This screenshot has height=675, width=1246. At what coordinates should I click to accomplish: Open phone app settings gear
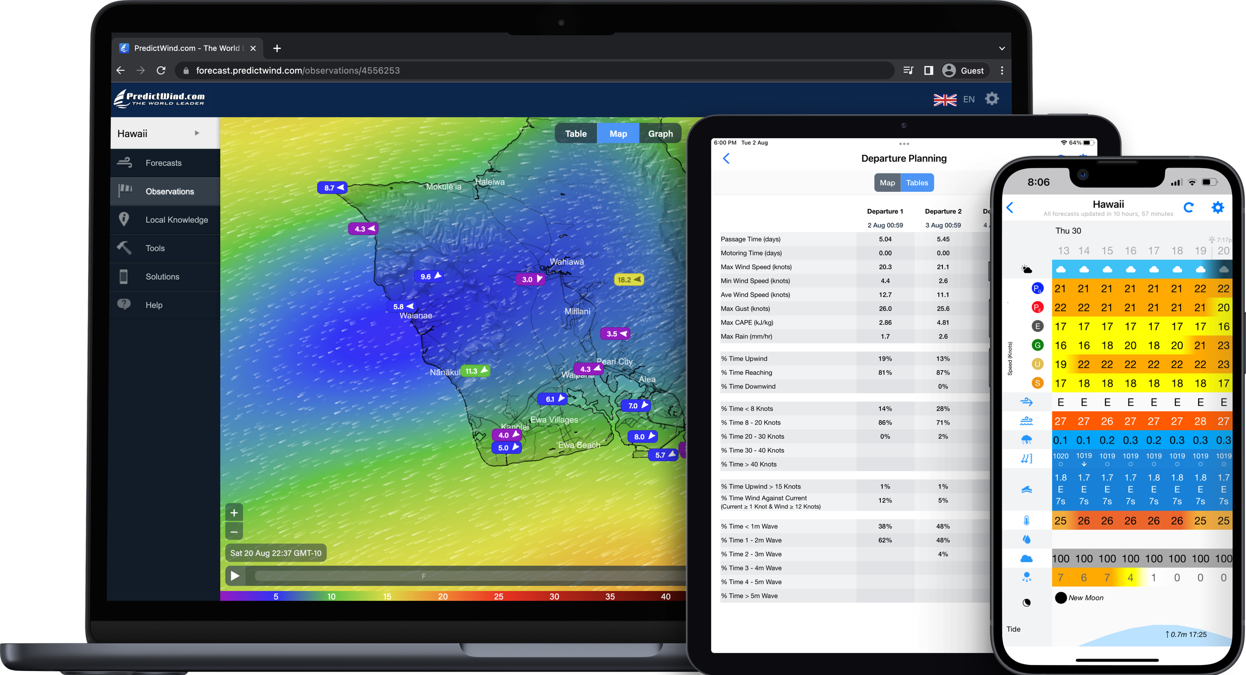(1218, 207)
